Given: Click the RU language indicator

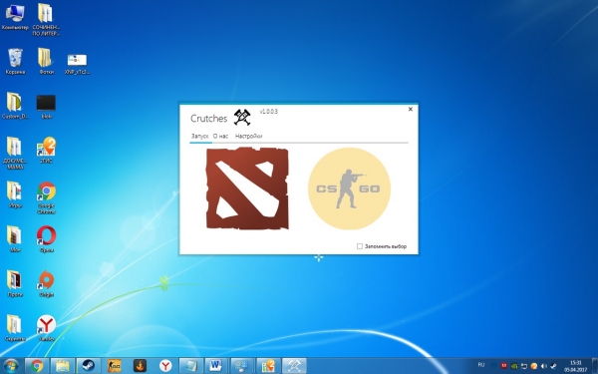Looking at the screenshot, I should [x=481, y=365].
